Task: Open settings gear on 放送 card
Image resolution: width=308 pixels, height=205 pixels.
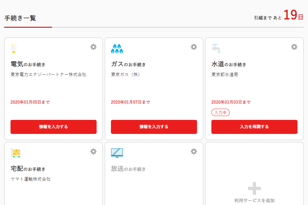Action: [194, 151]
